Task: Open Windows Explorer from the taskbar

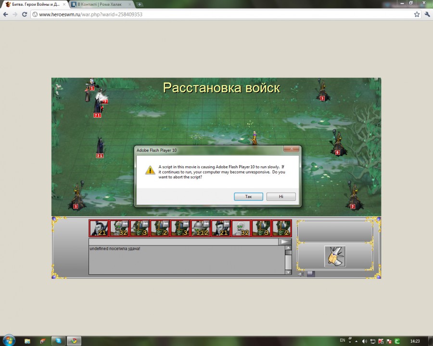Action: click(x=27, y=341)
